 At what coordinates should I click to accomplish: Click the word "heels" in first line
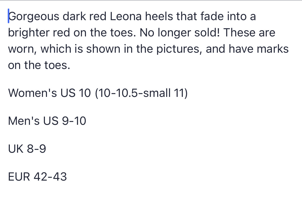(159, 16)
